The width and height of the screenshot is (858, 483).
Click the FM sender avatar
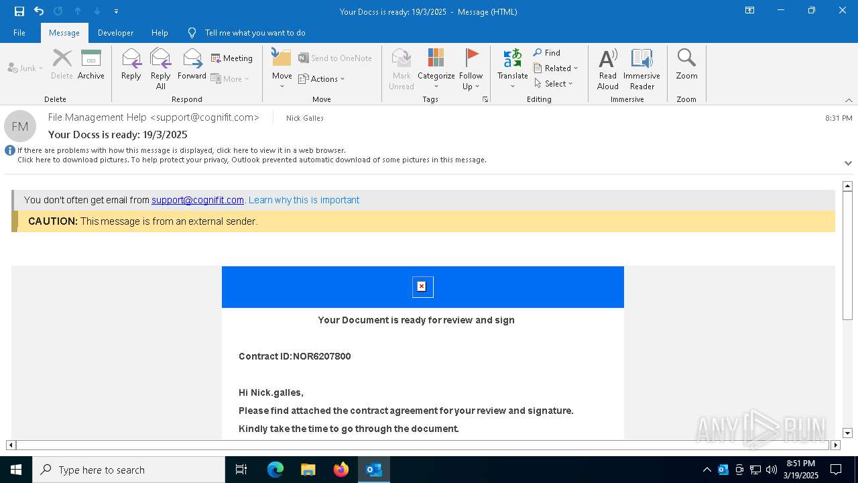pyautogui.click(x=20, y=126)
